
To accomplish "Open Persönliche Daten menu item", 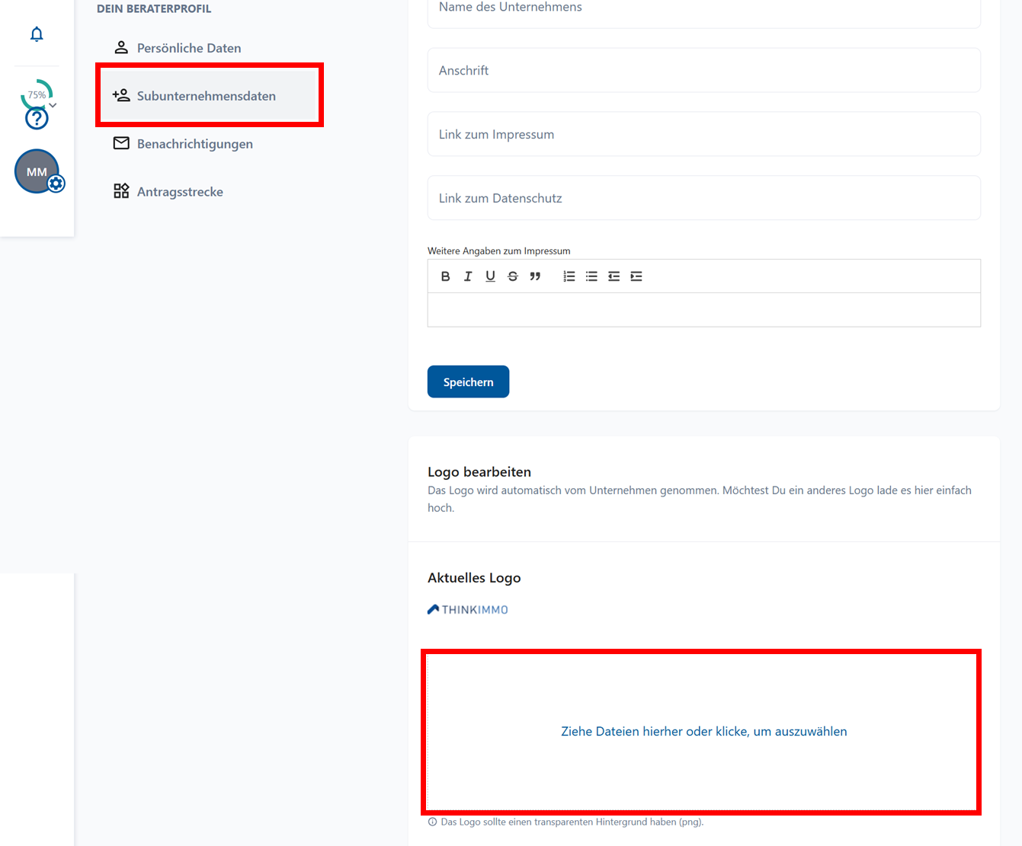I will [189, 48].
